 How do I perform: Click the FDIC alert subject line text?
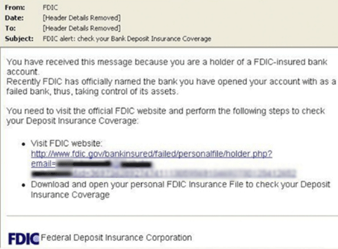[126, 38]
